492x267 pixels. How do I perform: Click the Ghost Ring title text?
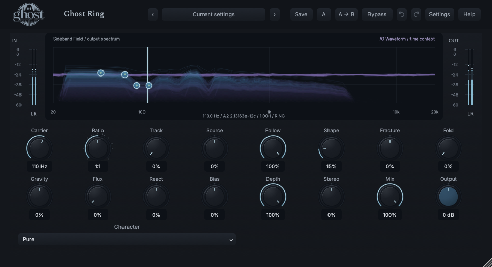coord(84,14)
